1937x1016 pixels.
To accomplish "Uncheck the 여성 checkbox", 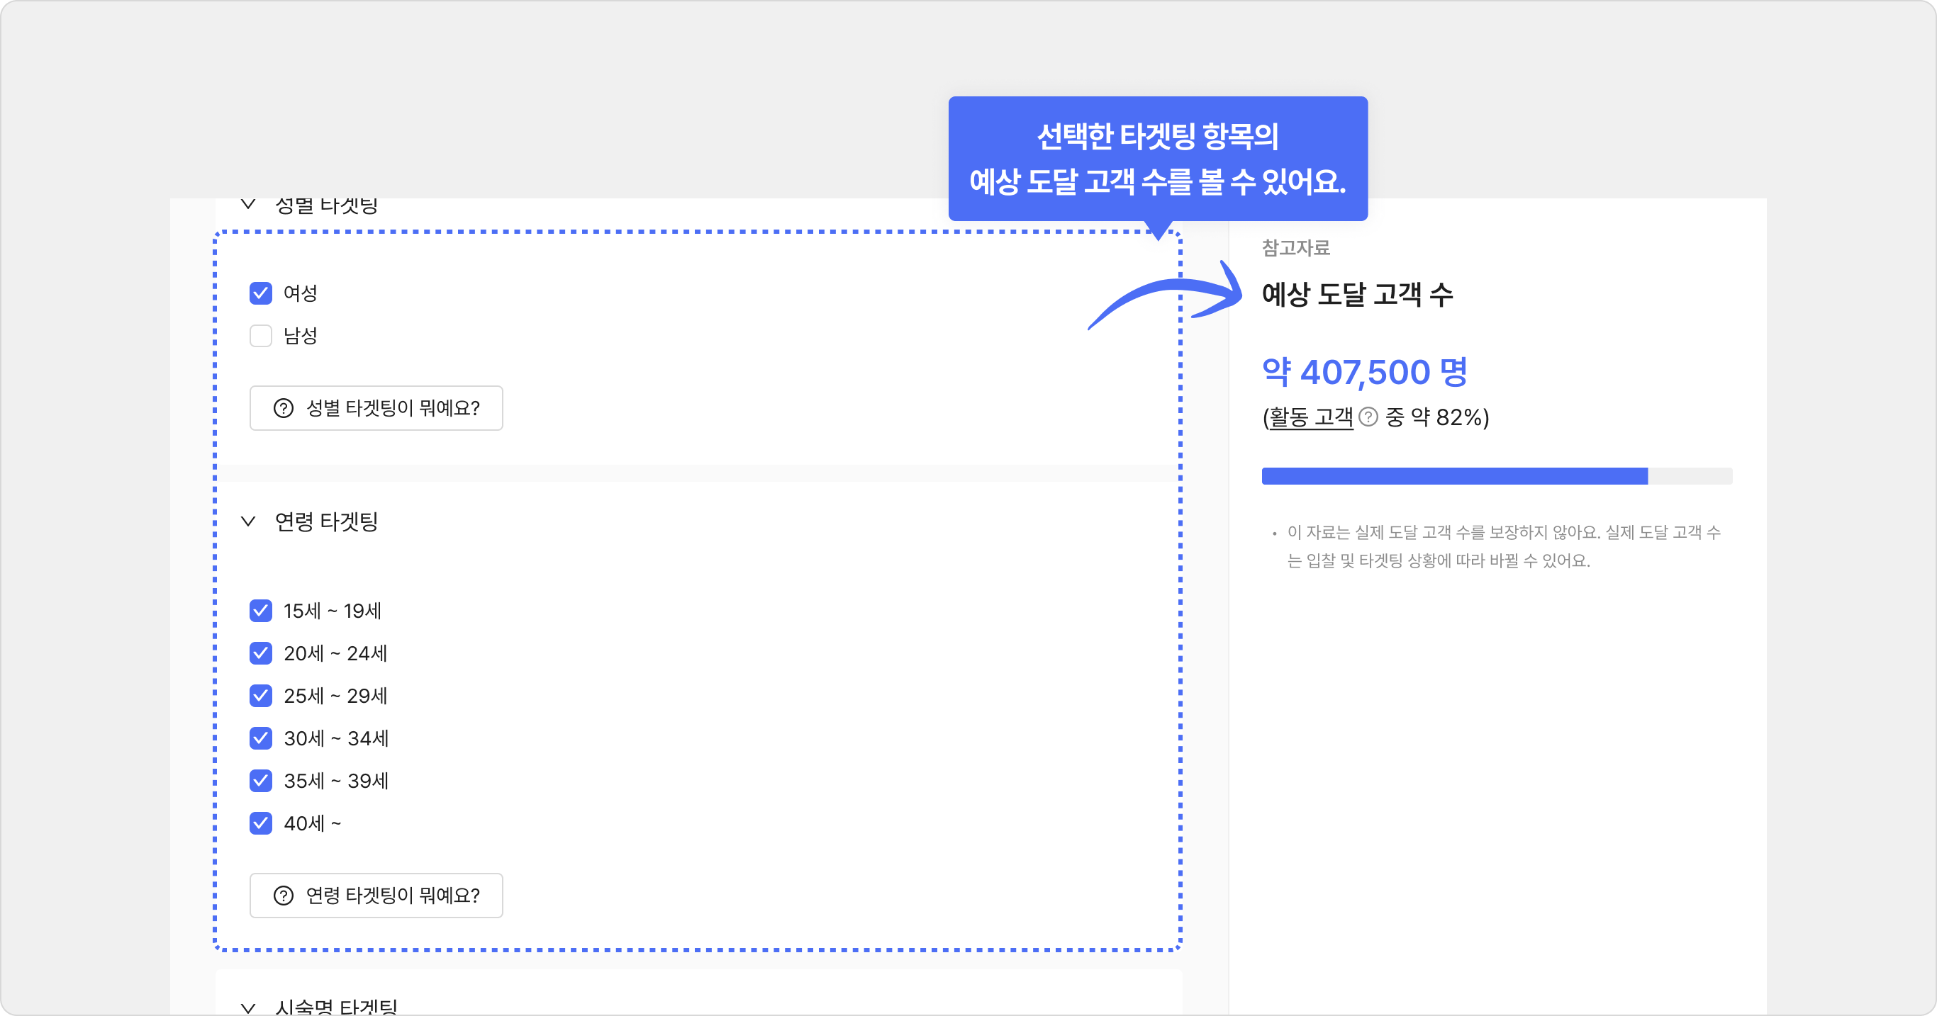I will 260,293.
